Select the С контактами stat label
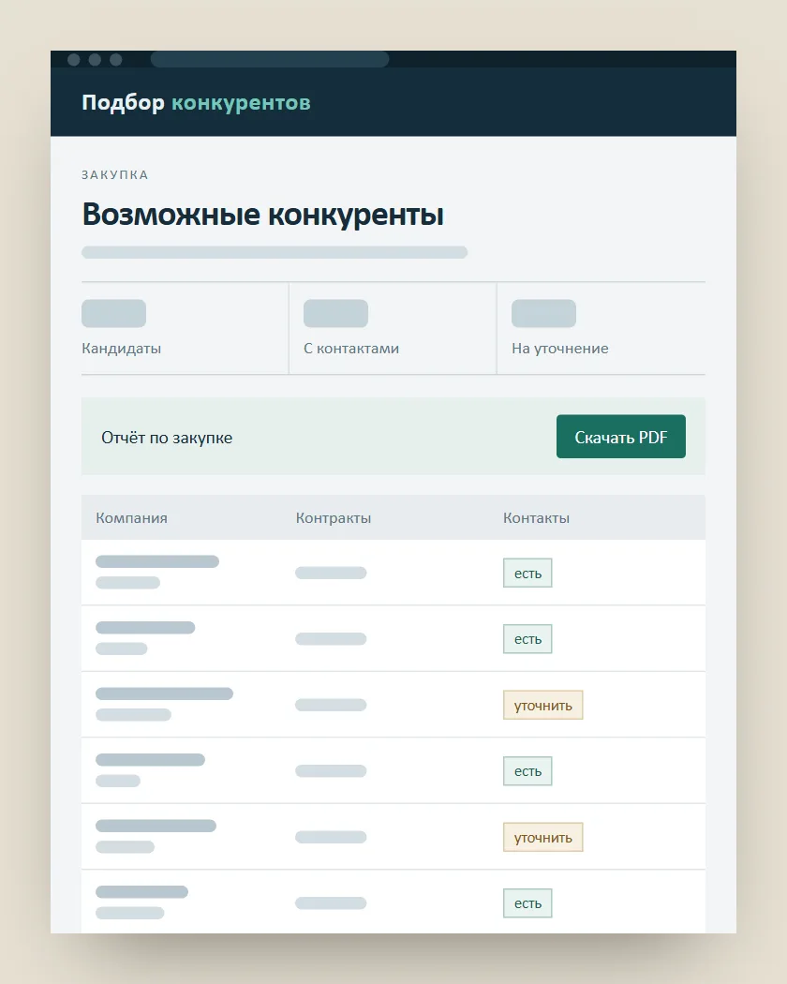This screenshot has height=984, width=787. [x=351, y=349]
